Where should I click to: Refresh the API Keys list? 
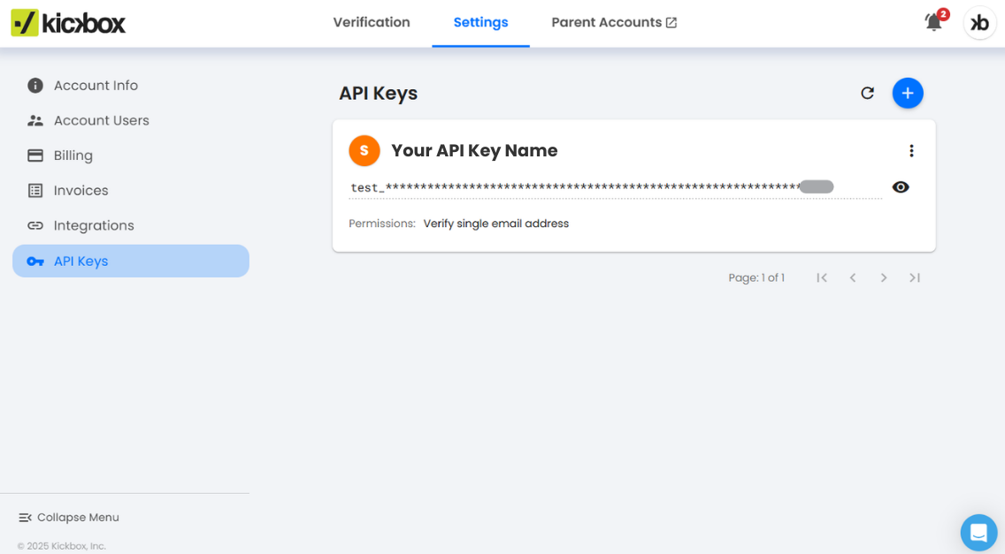(868, 93)
